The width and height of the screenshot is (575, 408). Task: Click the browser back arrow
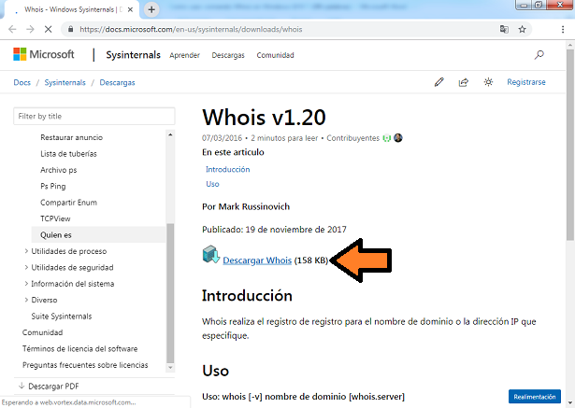tap(12, 29)
